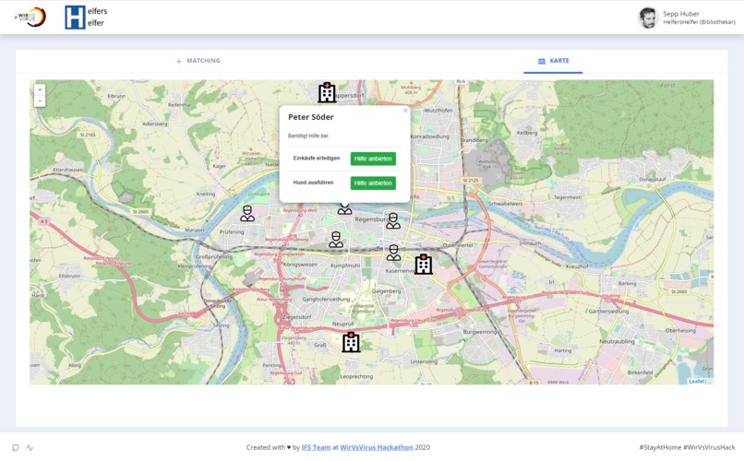Select the person marker beside the Regensburg label
Screen dimensions: 744x461
(x=393, y=220)
